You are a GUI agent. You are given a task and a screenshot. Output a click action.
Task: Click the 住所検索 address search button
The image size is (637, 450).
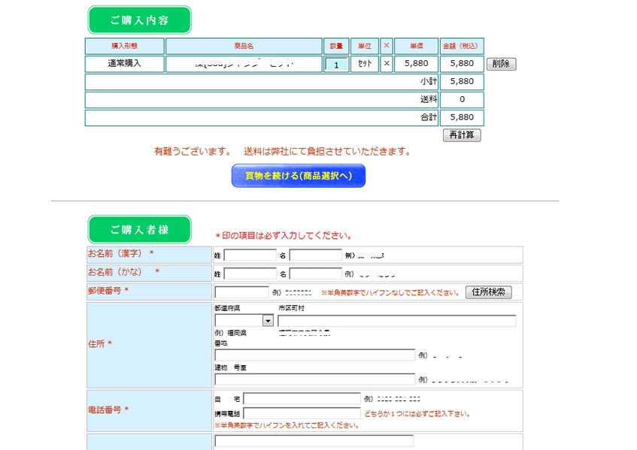[489, 292]
